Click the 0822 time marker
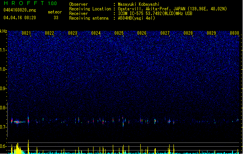This screenshot has width=243, height=154. tap(49, 33)
